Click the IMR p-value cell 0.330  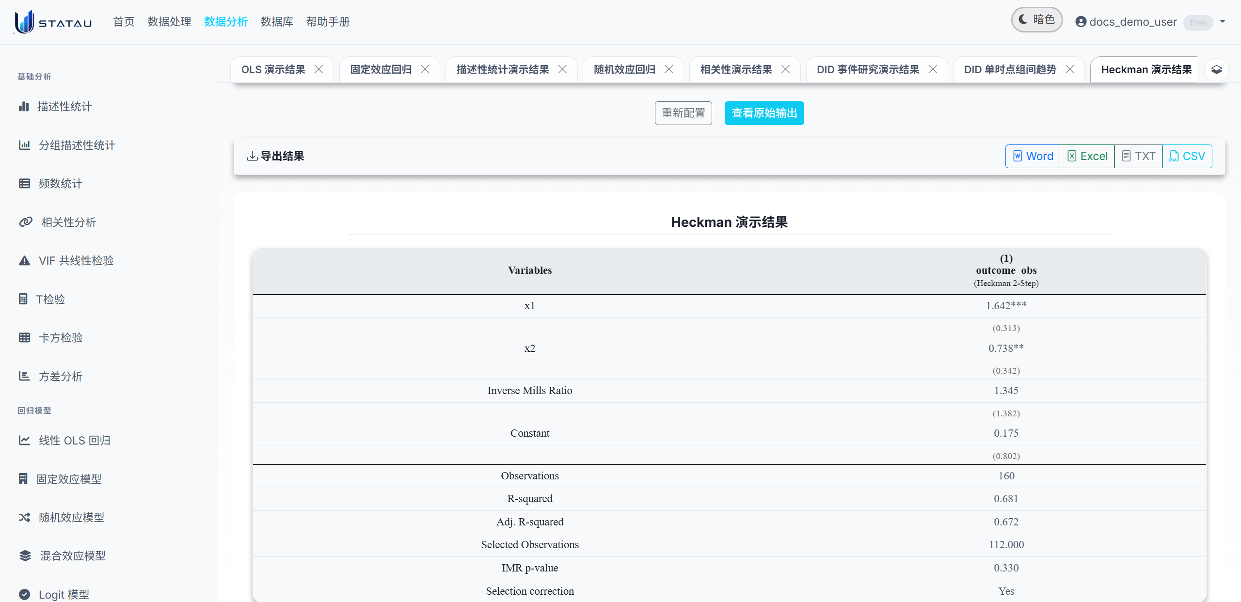tap(1006, 568)
